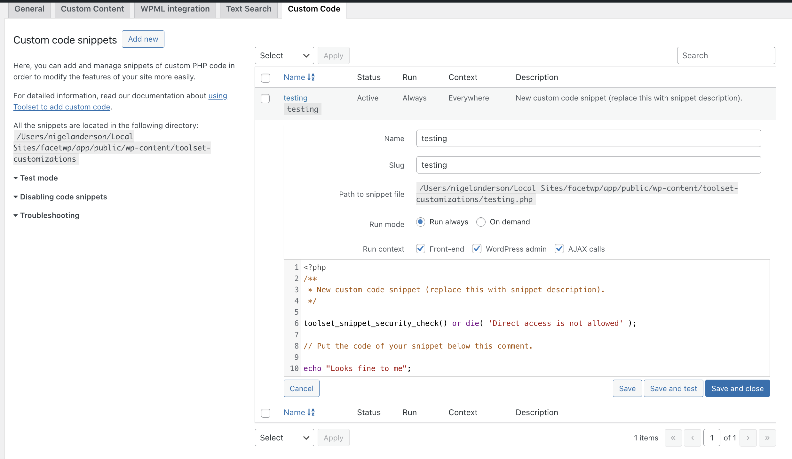Image resolution: width=792 pixels, height=459 pixels.
Task: Expand the Disabling code snippets section
Action: pyautogui.click(x=60, y=197)
